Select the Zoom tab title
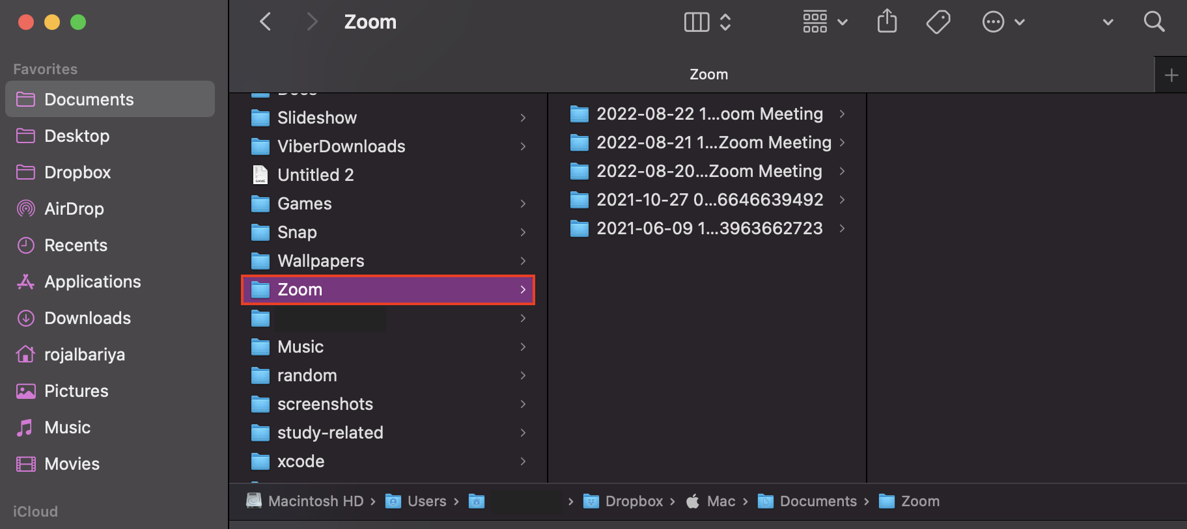This screenshot has height=529, width=1187. coord(708,75)
